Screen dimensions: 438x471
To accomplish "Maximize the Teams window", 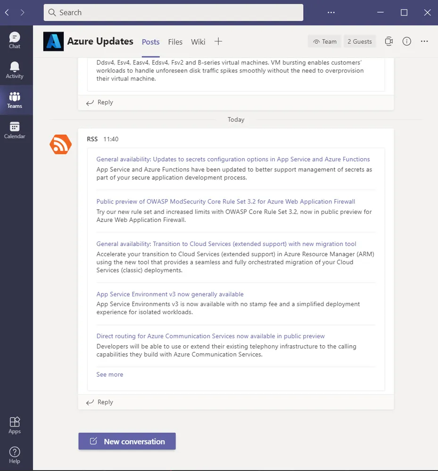I will point(404,12).
